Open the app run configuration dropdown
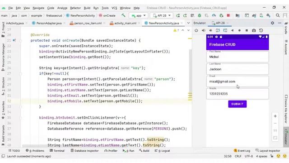This screenshot has width=289, height=163. [139, 15]
